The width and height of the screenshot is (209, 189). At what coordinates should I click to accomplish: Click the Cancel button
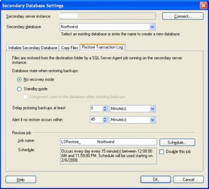tap(188, 180)
